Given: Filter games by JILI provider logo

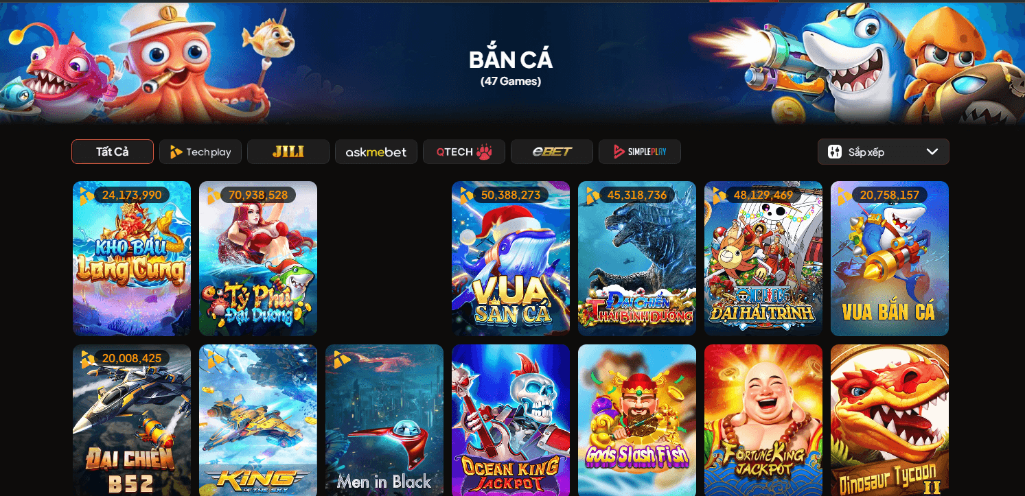Looking at the screenshot, I should click(x=288, y=152).
